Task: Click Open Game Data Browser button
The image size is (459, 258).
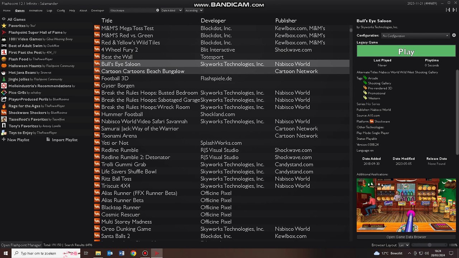Action: click(406, 237)
